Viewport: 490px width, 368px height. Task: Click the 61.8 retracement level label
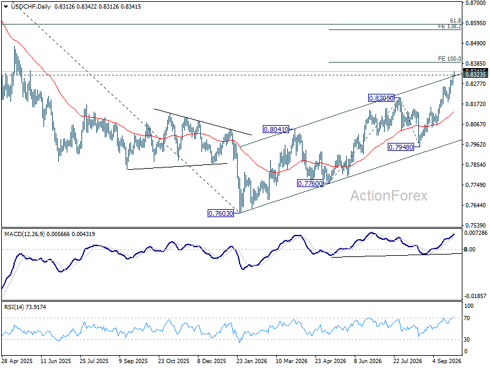456,21
